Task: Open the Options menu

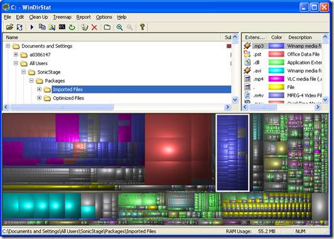Action: coord(104,17)
